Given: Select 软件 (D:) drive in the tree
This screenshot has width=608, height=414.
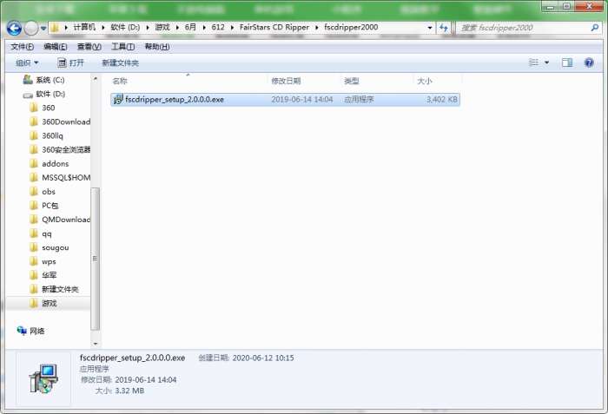Looking at the screenshot, I should pyautogui.click(x=43, y=94).
